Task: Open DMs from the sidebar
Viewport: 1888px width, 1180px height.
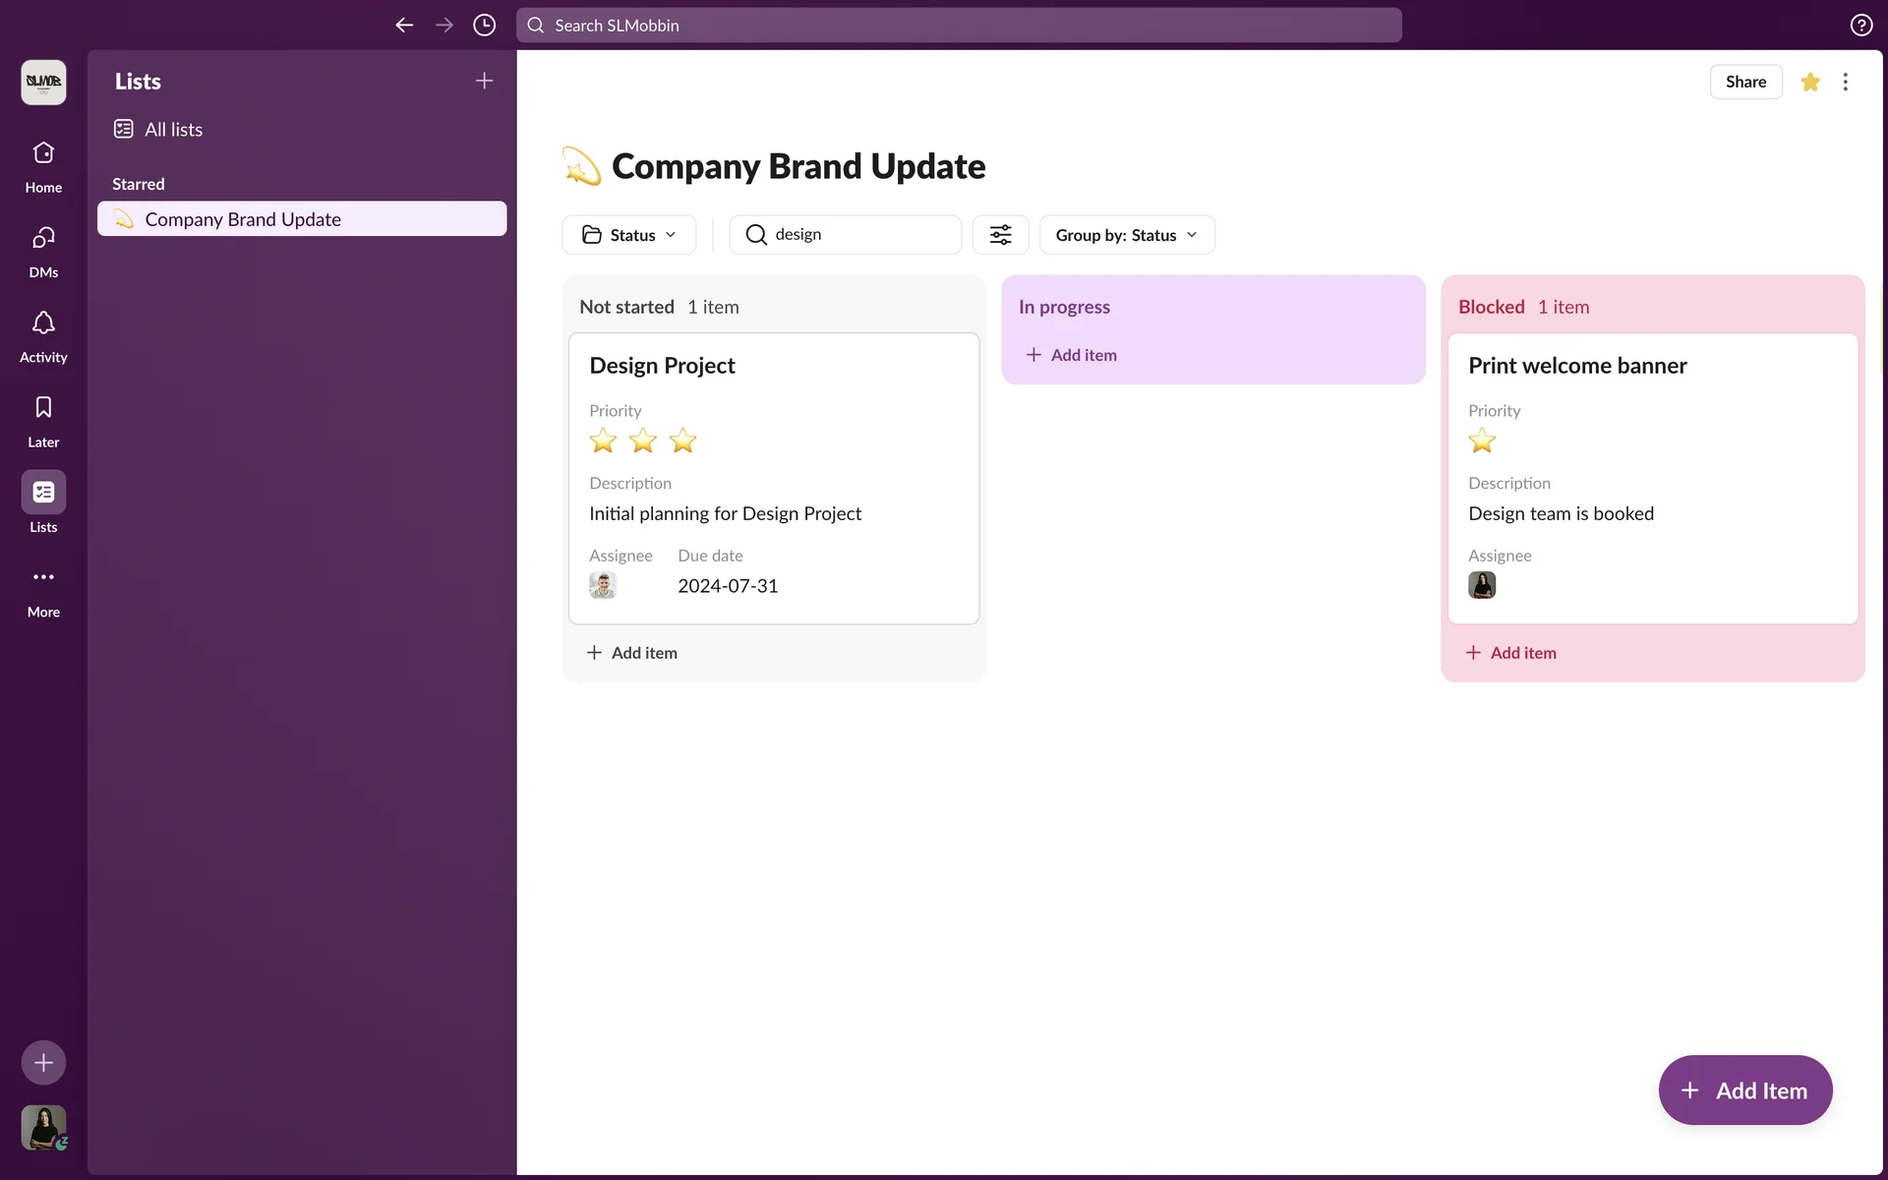Action: [x=43, y=239]
